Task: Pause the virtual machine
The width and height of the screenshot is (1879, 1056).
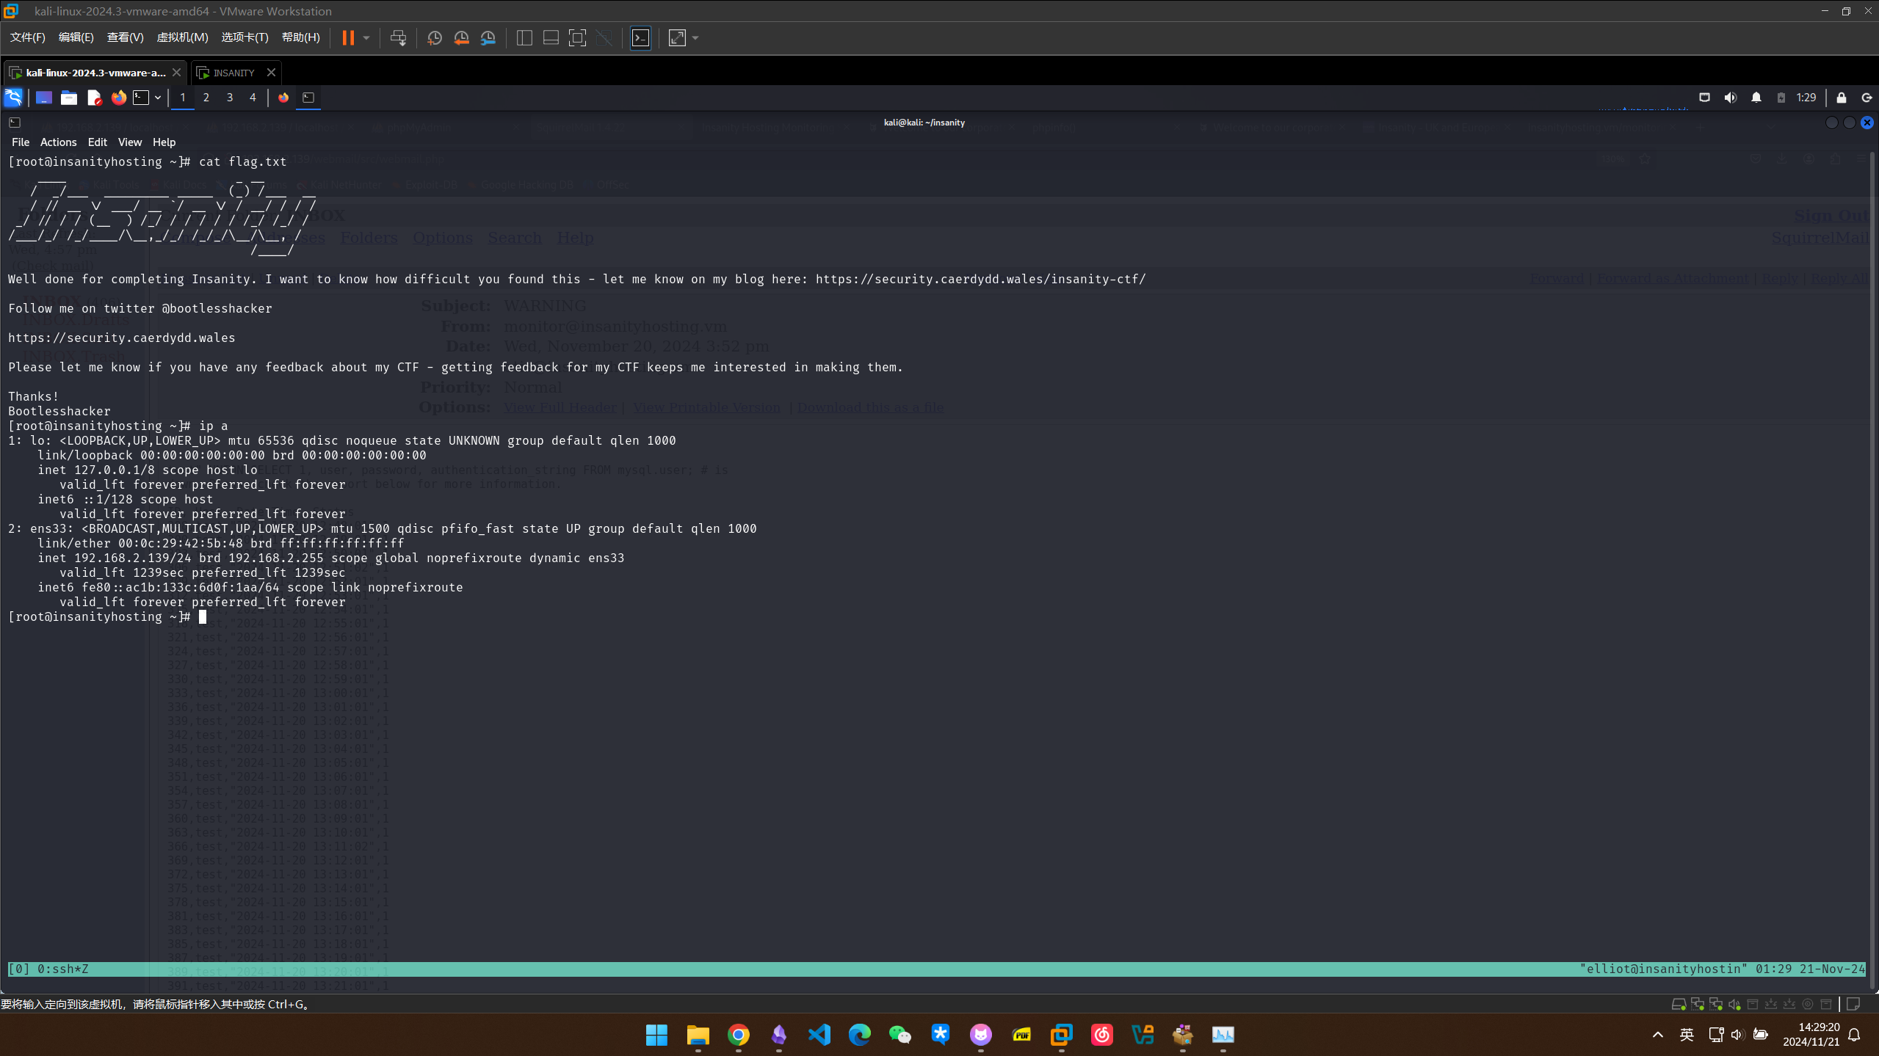Action: tap(348, 38)
